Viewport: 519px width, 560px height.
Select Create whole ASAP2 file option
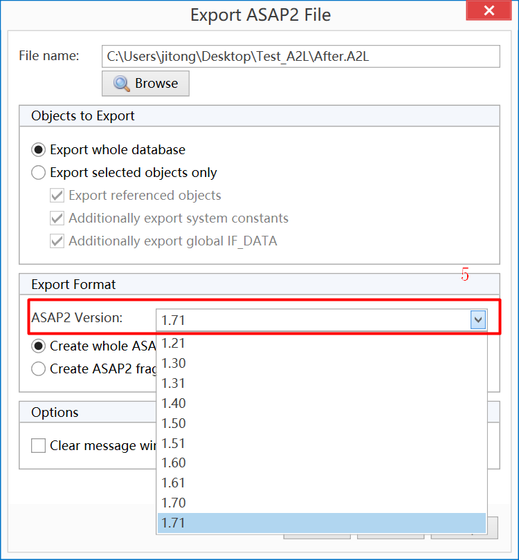[38, 346]
